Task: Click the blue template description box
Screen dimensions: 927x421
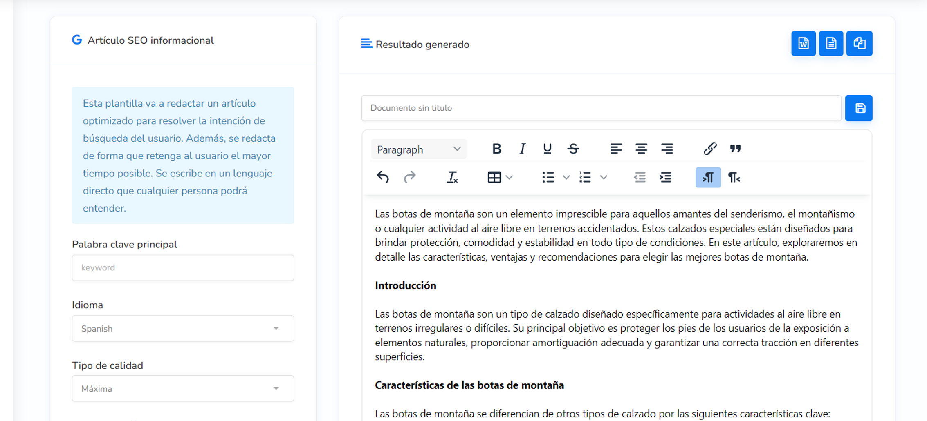Action: (183, 155)
